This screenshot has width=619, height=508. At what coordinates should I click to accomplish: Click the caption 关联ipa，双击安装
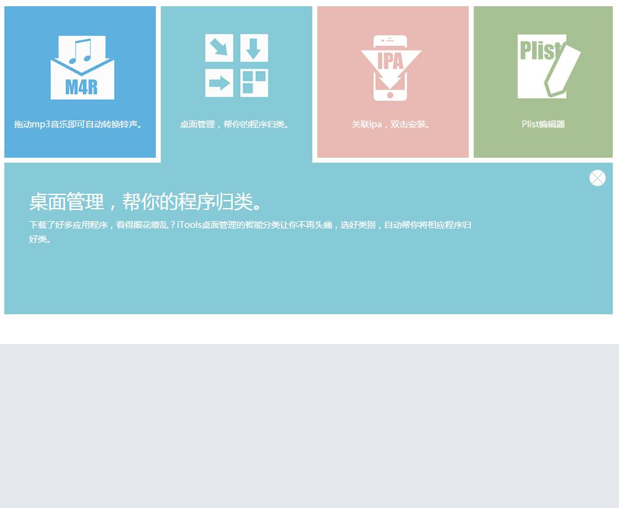[392, 124]
